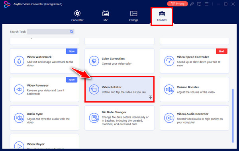Click the Pricing button
The width and height of the screenshot is (239, 151).
coord(177,4)
